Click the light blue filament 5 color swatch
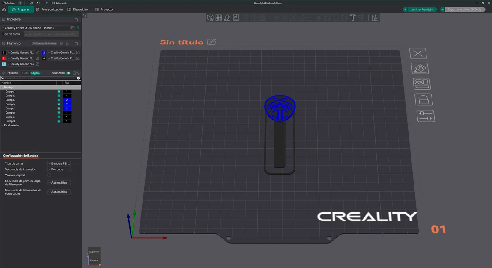The height and width of the screenshot is (268, 492). pyautogui.click(x=3, y=64)
